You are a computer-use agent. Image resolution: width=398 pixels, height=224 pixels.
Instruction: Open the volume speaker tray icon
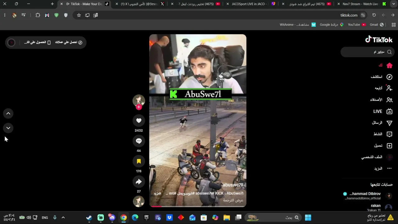click(29, 217)
